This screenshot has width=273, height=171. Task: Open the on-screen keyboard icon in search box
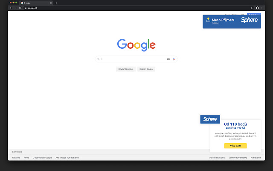click(x=168, y=59)
